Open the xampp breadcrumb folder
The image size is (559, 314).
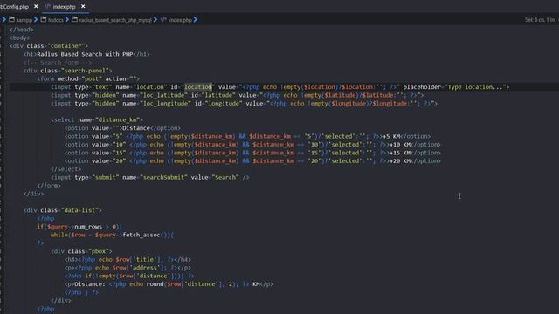tap(24, 20)
